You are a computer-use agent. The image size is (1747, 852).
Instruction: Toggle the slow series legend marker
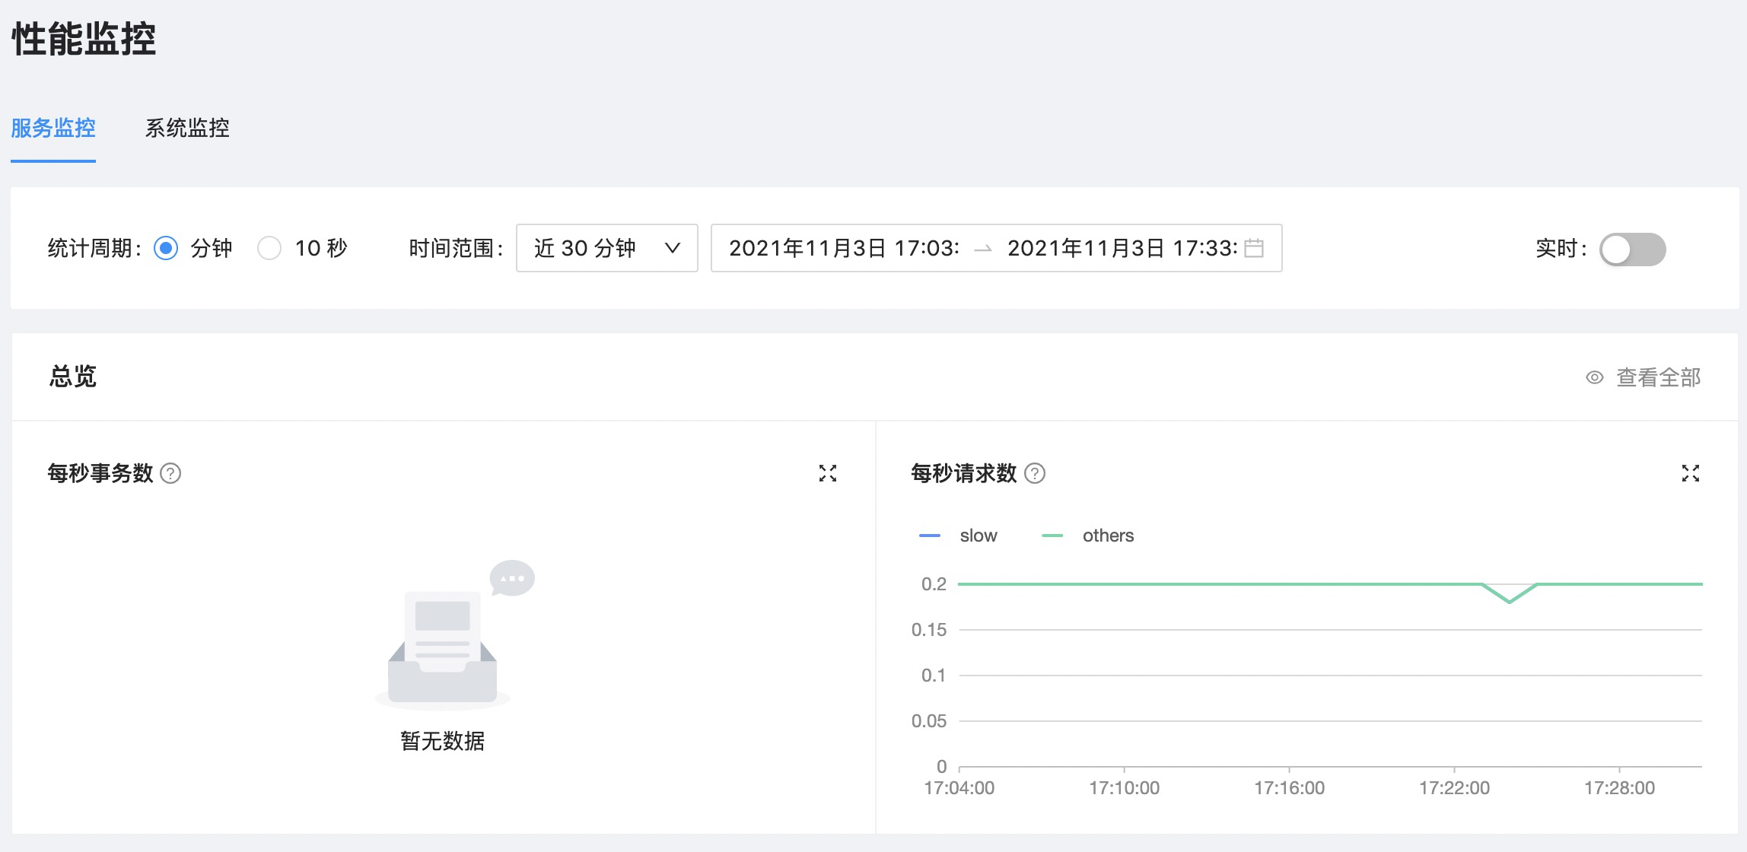930,536
